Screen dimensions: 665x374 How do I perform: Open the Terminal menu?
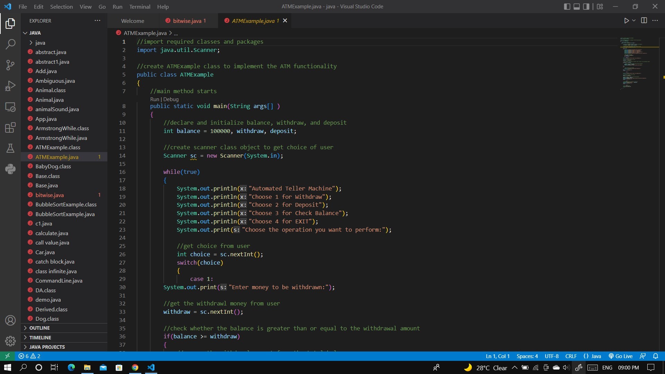click(x=140, y=7)
